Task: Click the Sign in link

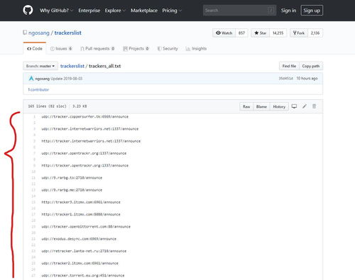Action: tap(288, 11)
